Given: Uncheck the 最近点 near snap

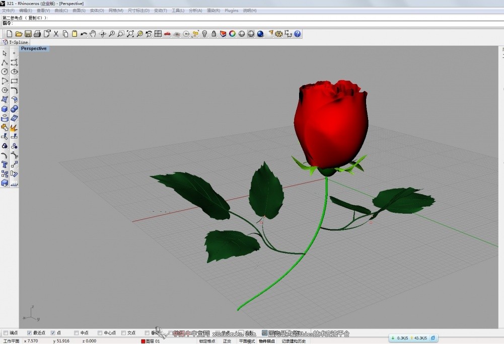Looking at the screenshot, I should click(29, 333).
